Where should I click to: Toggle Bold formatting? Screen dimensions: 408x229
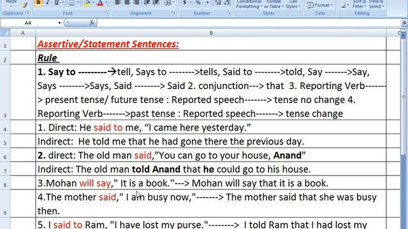[x=38, y=3]
